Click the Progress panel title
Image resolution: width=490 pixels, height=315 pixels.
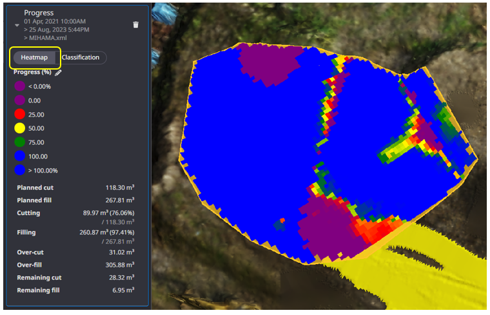(x=39, y=13)
